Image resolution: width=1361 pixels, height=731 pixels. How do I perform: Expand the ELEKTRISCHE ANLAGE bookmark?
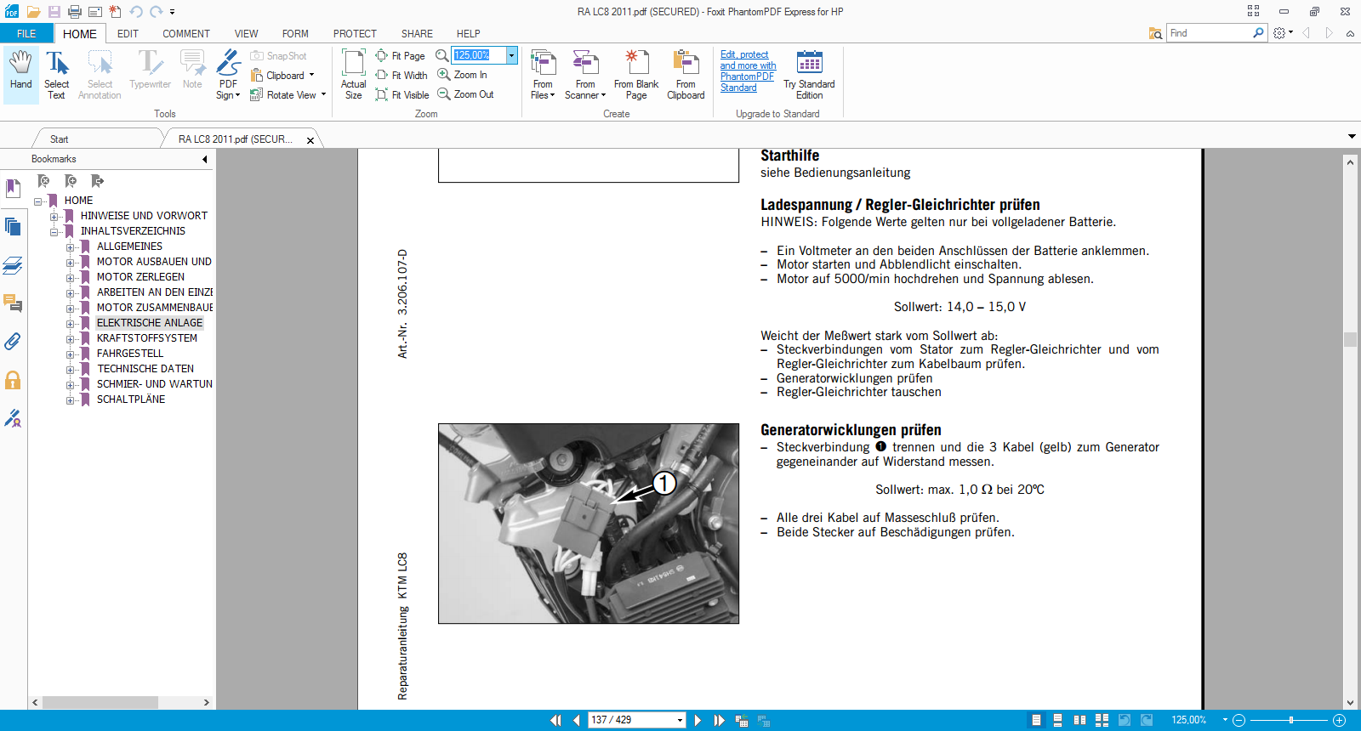click(x=71, y=323)
